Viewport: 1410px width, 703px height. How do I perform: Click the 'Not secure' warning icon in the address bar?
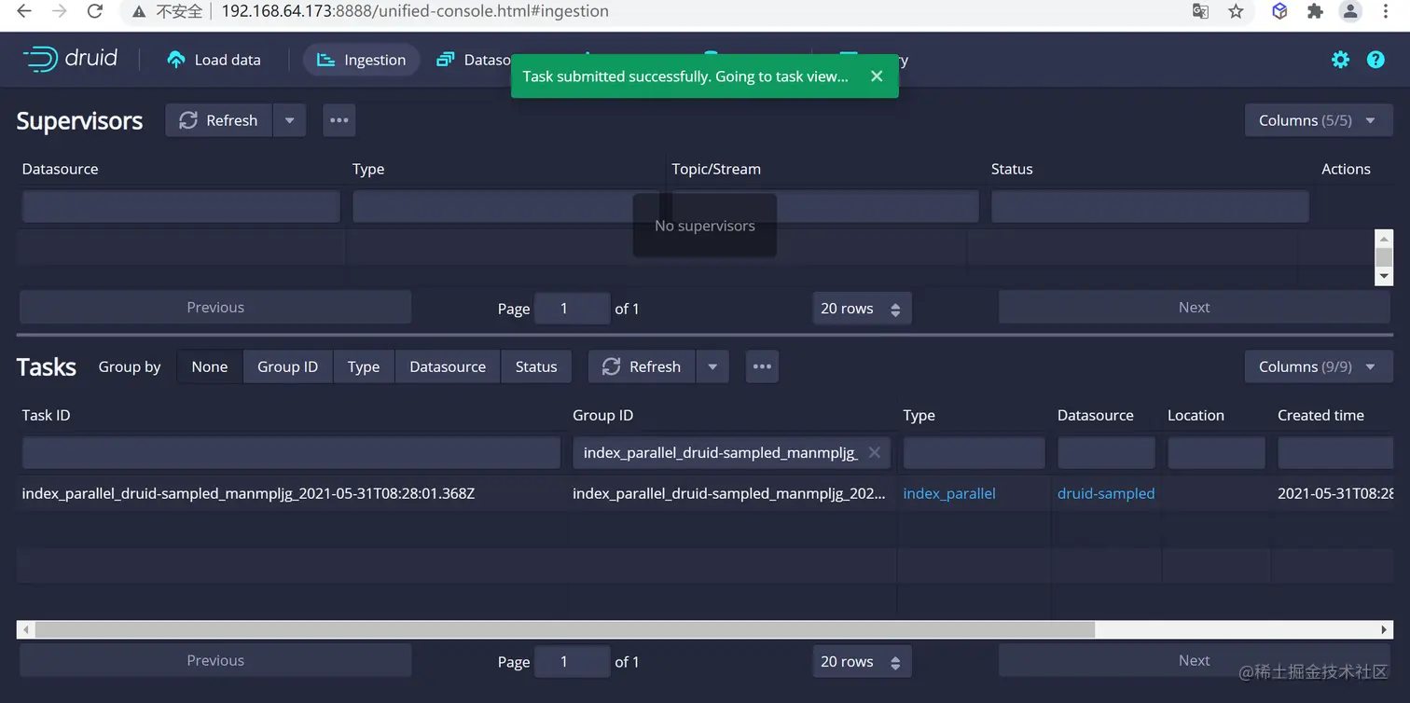139,11
